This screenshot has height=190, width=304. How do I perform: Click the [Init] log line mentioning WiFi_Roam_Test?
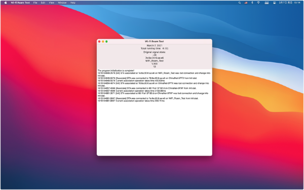click(x=154, y=74)
